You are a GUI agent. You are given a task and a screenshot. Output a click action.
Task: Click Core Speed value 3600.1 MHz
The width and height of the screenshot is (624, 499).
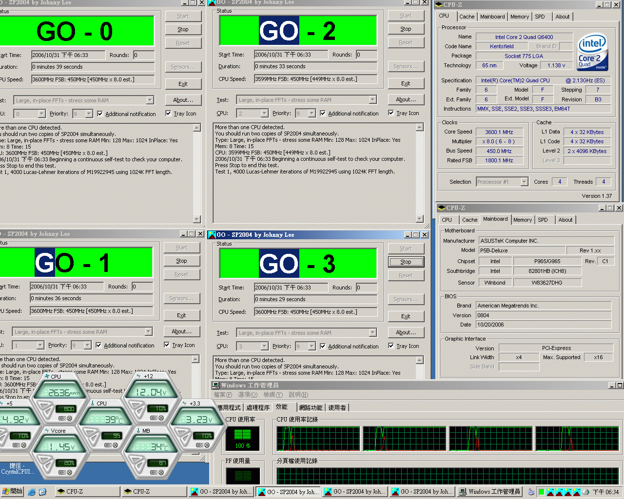tap(499, 132)
